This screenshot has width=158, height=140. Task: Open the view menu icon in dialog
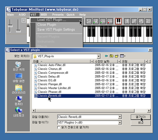[x=123, y=56]
